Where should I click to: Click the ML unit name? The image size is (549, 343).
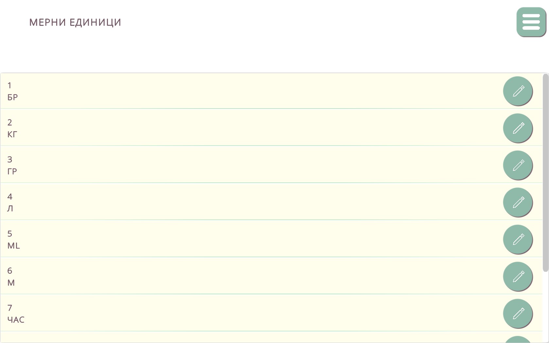[14, 246]
